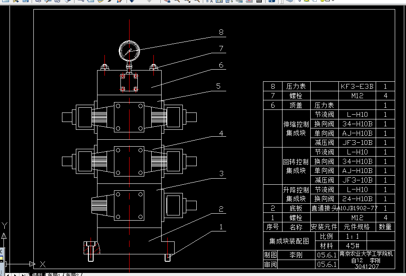The width and height of the screenshot is (406, 276).
Task: Select the KF3-E3B specification cell
Action: pyautogui.click(x=357, y=87)
